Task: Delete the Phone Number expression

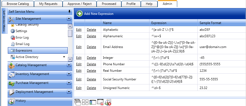Action: pyautogui.click(x=91, y=64)
